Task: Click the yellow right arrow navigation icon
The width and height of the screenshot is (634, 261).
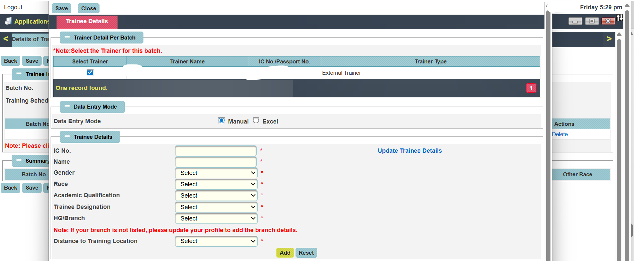Action: (x=609, y=39)
